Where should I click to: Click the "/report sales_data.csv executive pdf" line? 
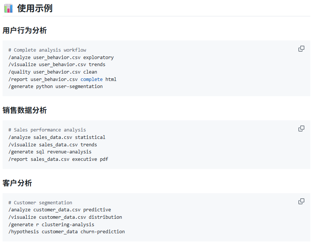[x=58, y=159]
